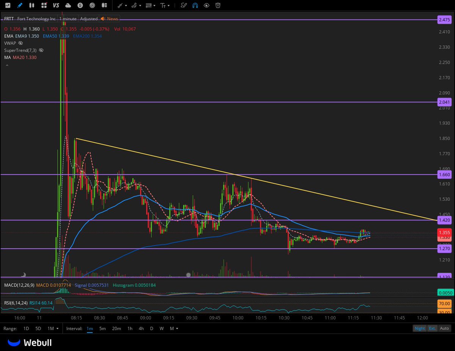Open the News link
Viewport: 455px width, 351px height.
[x=112, y=19]
